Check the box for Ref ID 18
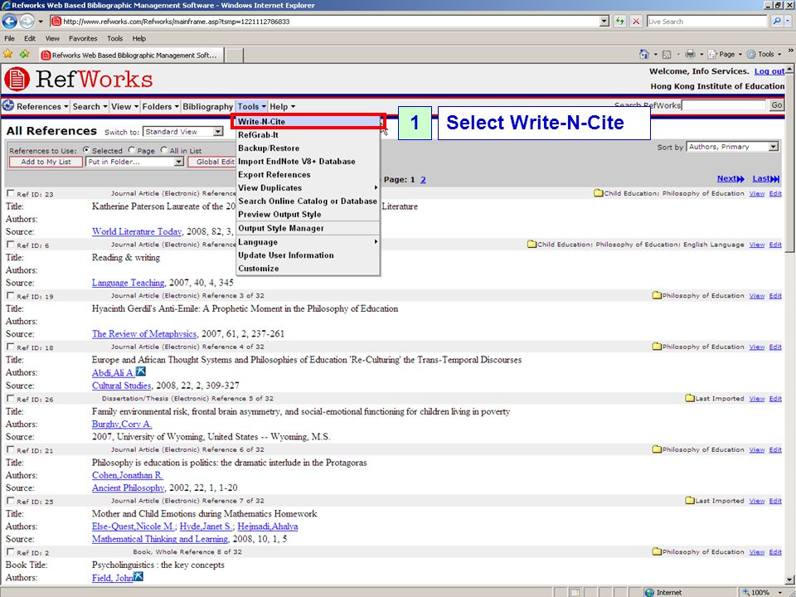The width and height of the screenshot is (796, 597). [x=10, y=347]
